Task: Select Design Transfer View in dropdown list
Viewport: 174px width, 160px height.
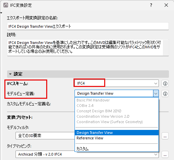Action: [117, 133]
